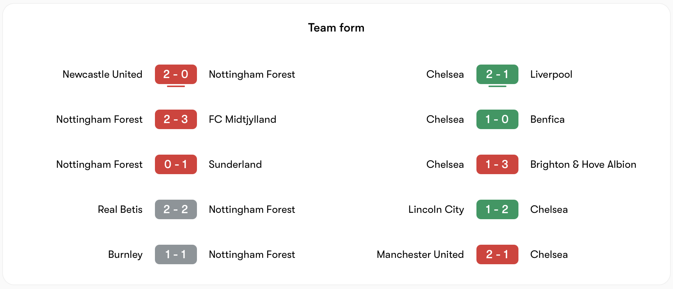This screenshot has width=673, height=289.
Task: Open the Real Betis 2 - 2 draw score
Action: tap(176, 209)
